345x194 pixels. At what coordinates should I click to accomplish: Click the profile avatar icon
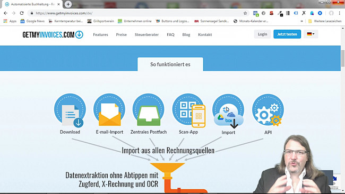point(331,13)
